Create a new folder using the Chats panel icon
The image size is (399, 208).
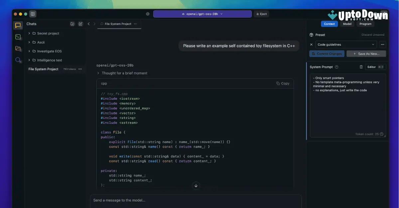[72, 24]
